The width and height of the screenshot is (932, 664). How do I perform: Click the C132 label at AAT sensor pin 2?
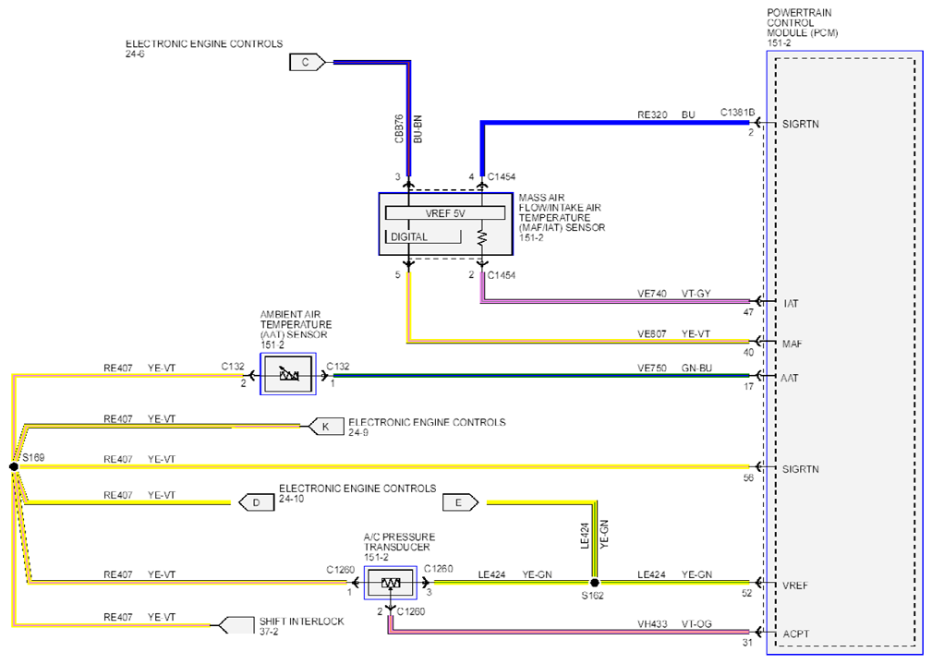(x=233, y=367)
